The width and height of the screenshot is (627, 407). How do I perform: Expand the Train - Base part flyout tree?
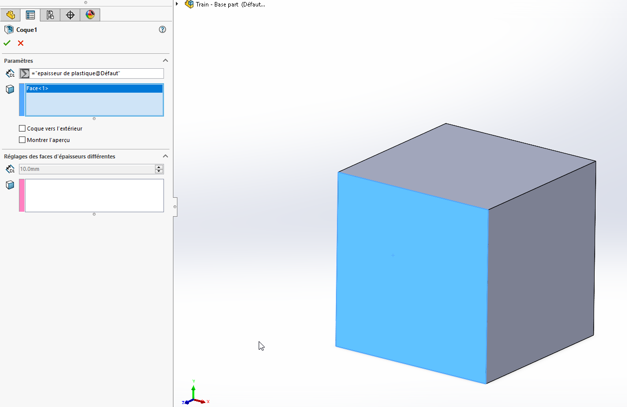(177, 4)
